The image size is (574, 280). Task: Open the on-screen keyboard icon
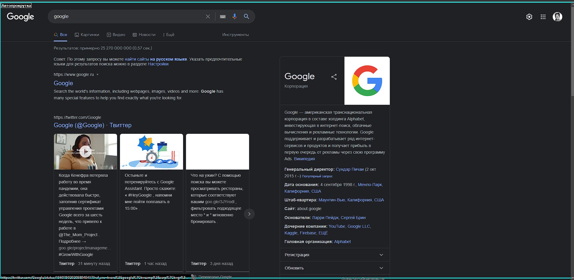click(223, 17)
